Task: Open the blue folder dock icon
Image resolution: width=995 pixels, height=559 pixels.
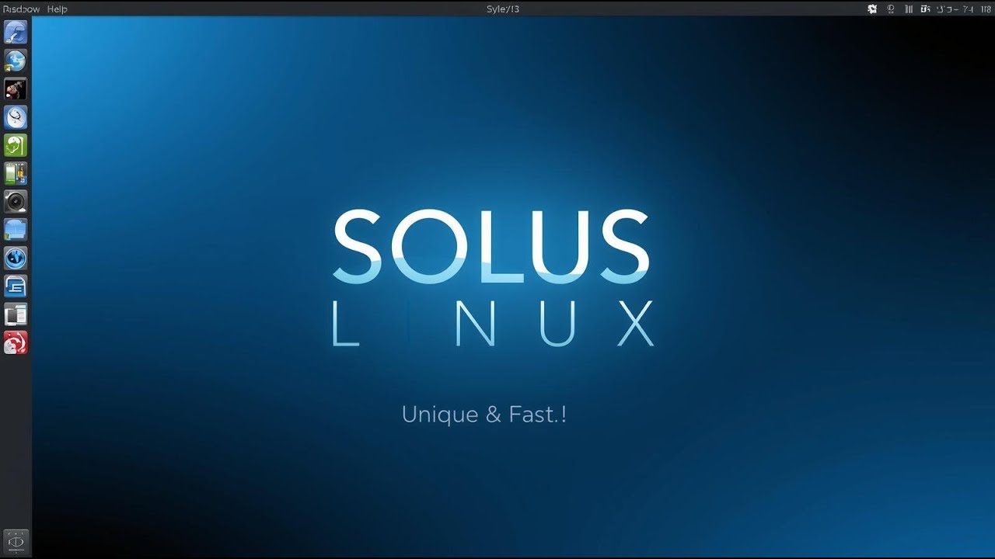Action: [x=16, y=230]
